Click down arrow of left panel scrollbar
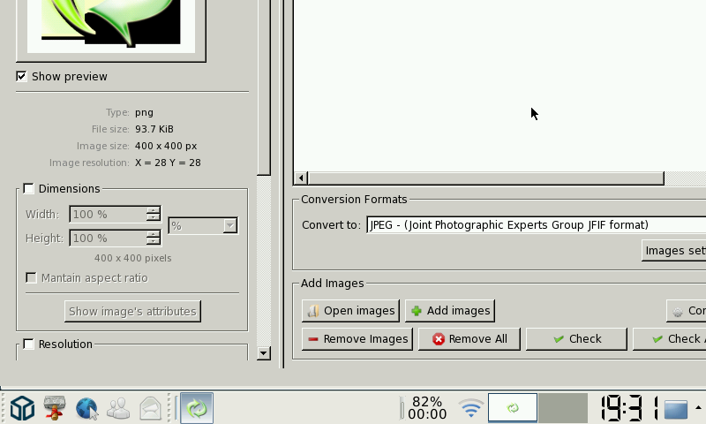Image resolution: width=706 pixels, height=424 pixels. point(264,352)
